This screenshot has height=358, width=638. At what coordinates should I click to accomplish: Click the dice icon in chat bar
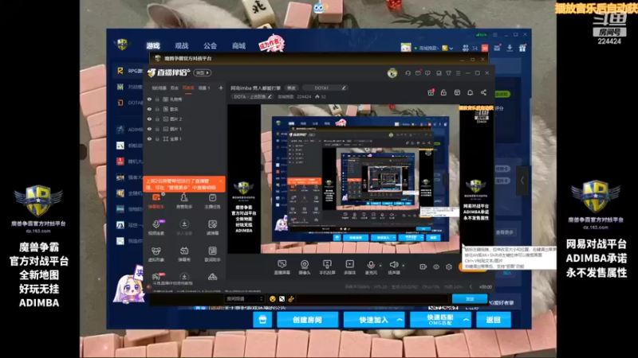[282, 299]
